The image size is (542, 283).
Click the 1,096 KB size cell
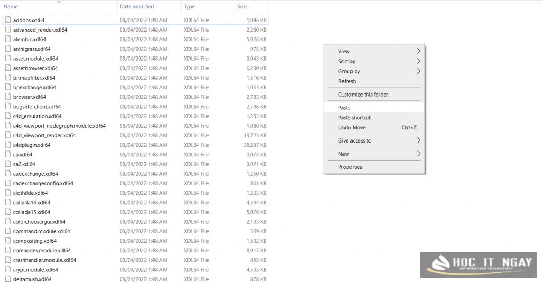(x=257, y=20)
